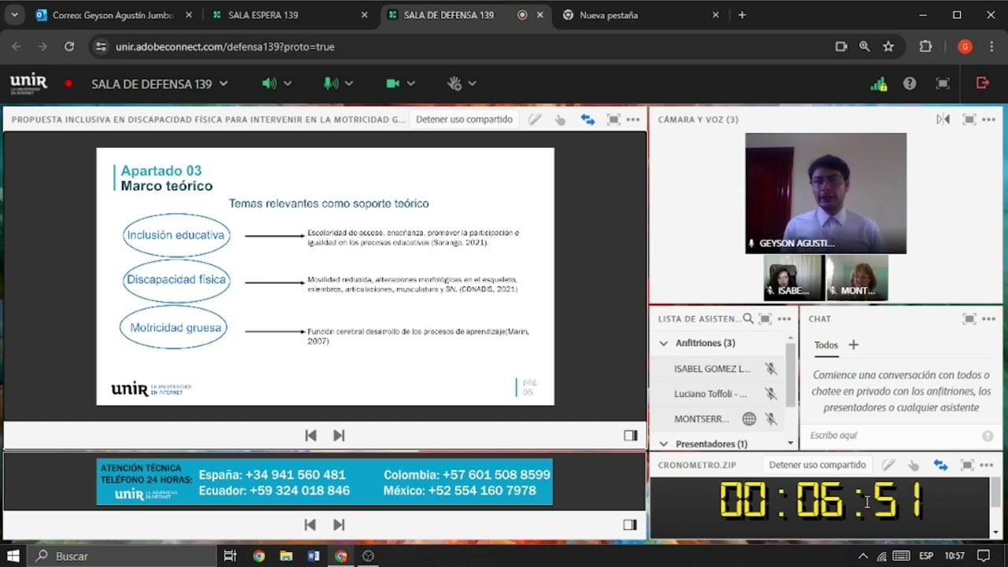This screenshot has width=1008, height=567.
Task: Open webcam options dropdown arrow
Action: pyautogui.click(x=410, y=83)
